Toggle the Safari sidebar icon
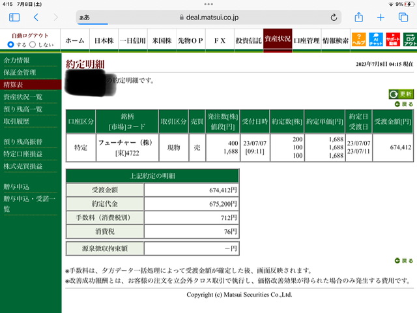The image size is (417, 313). [x=14, y=18]
